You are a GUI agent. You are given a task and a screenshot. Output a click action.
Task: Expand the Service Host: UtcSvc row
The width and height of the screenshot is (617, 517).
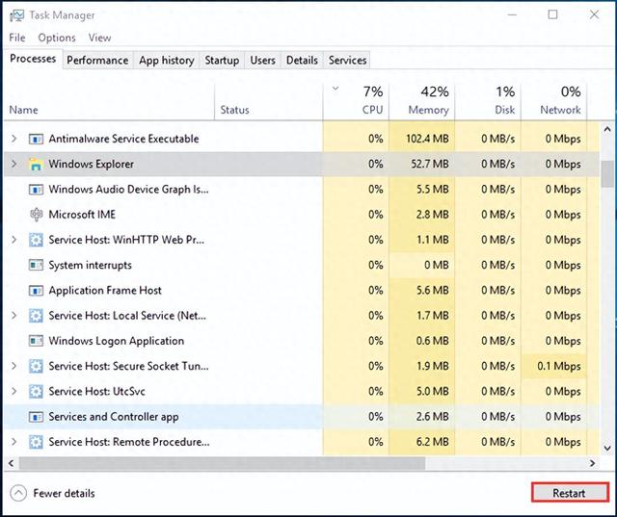click(x=13, y=391)
